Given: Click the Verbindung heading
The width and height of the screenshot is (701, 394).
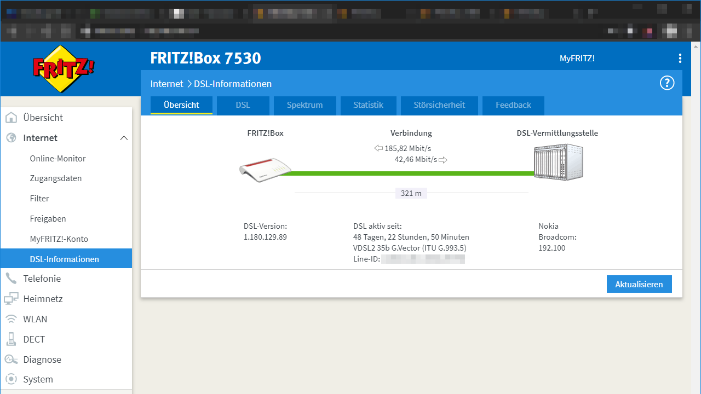Looking at the screenshot, I should tap(411, 133).
